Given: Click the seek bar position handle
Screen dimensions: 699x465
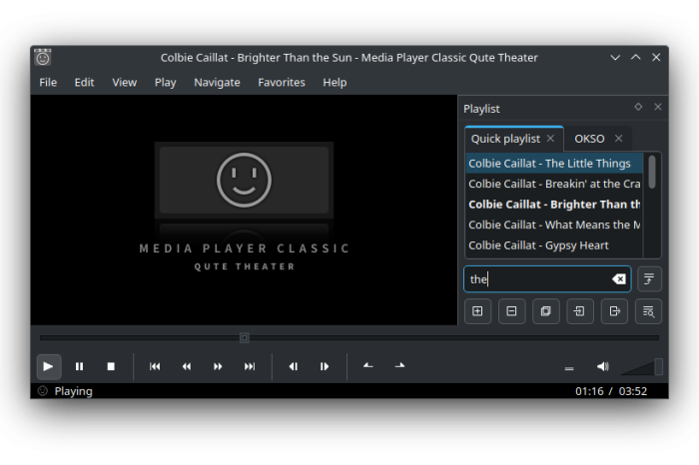Looking at the screenshot, I should (245, 338).
